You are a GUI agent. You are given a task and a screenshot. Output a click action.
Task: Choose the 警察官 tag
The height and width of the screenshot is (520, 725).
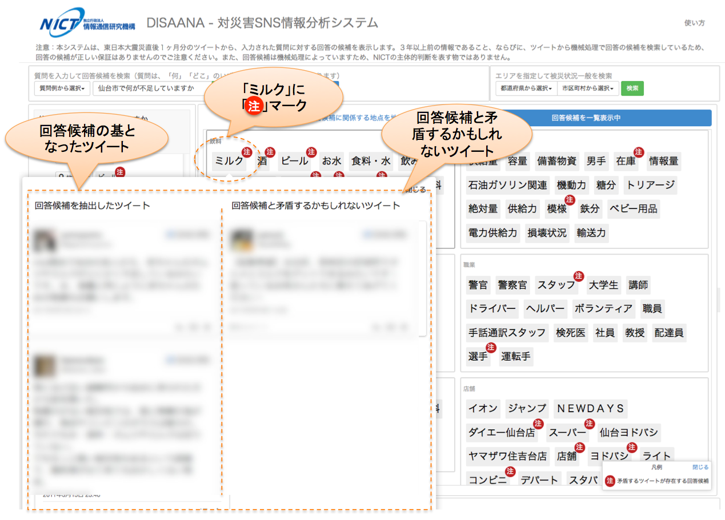tap(512, 285)
